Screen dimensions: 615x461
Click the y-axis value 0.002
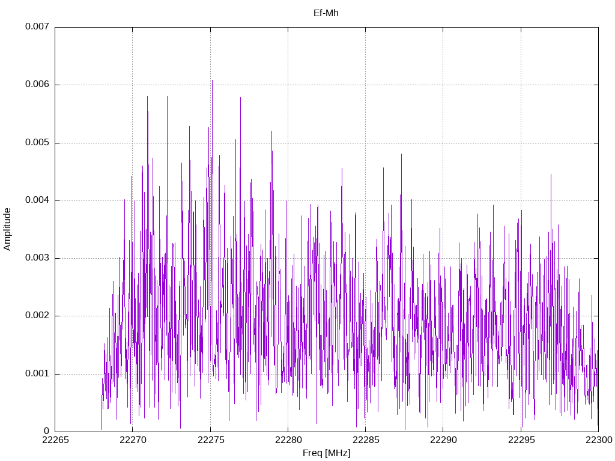click(x=37, y=316)
